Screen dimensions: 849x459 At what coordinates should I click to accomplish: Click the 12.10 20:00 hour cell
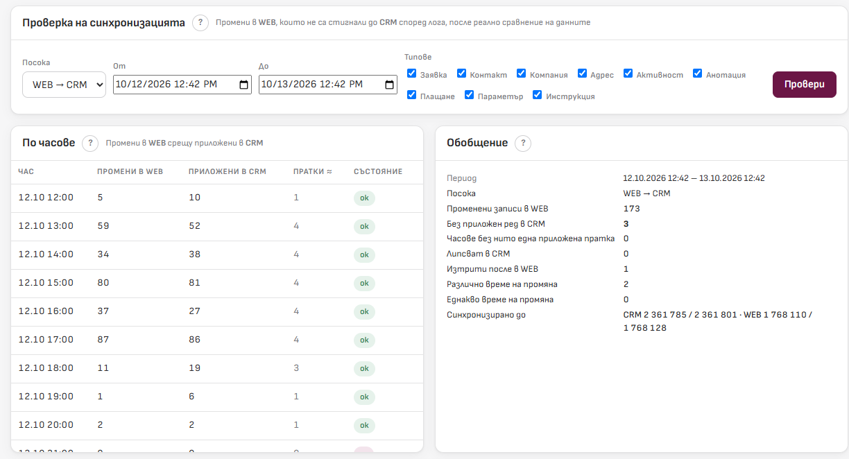point(46,425)
